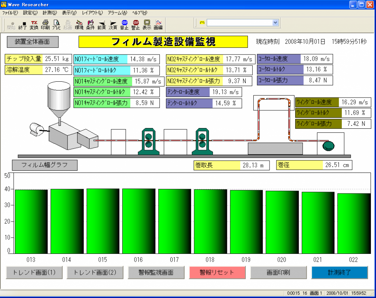Select the green bar labeled 016

coord(139,221)
